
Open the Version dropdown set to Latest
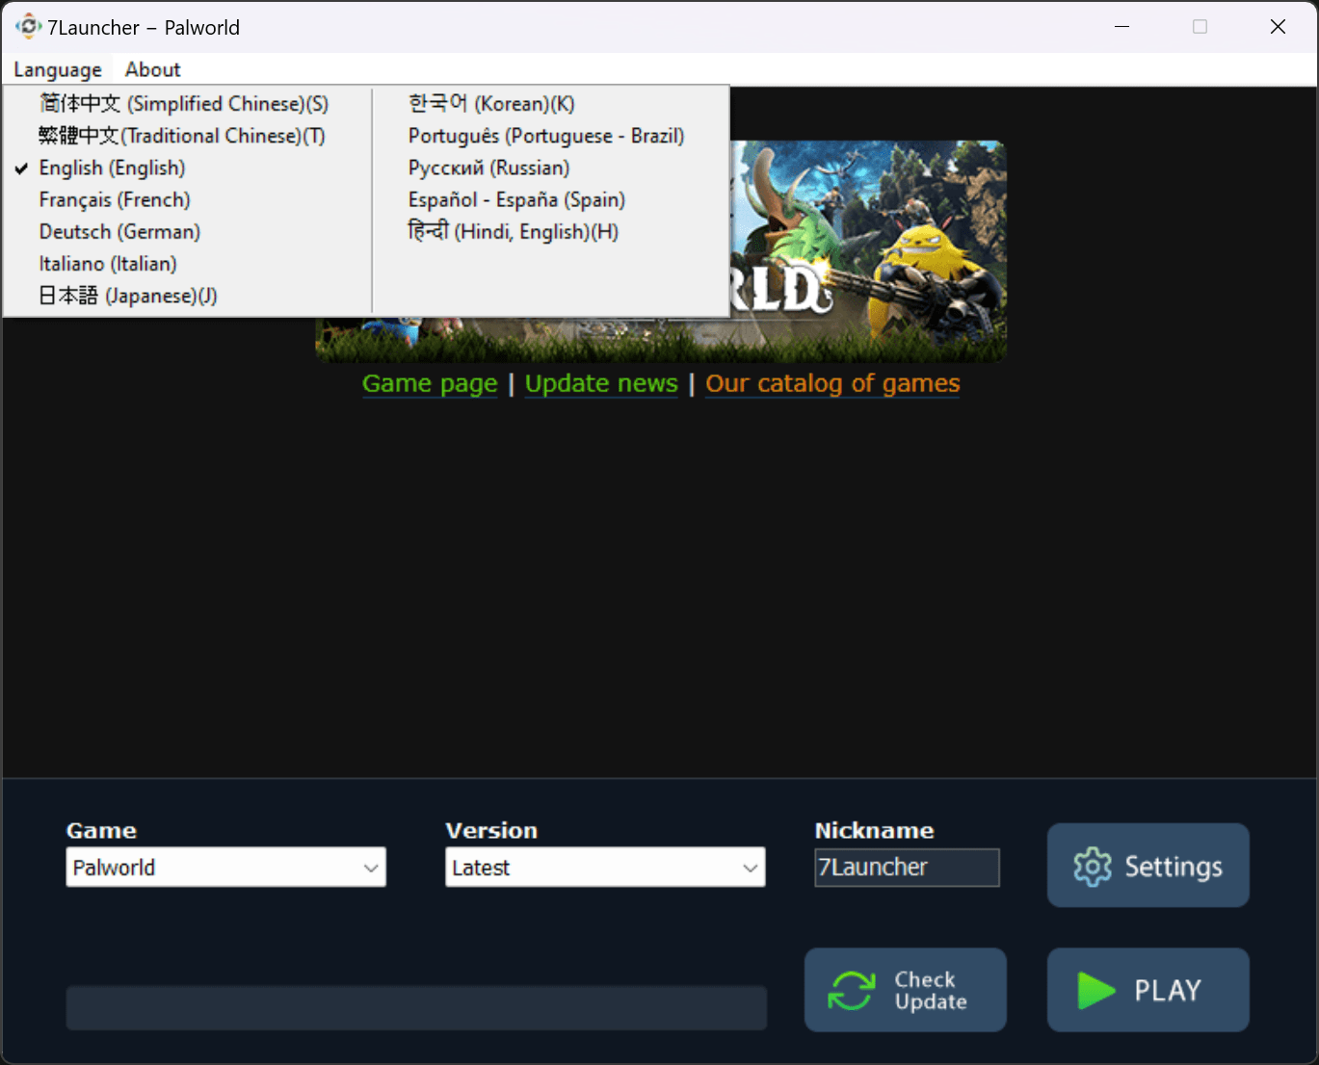(x=605, y=867)
